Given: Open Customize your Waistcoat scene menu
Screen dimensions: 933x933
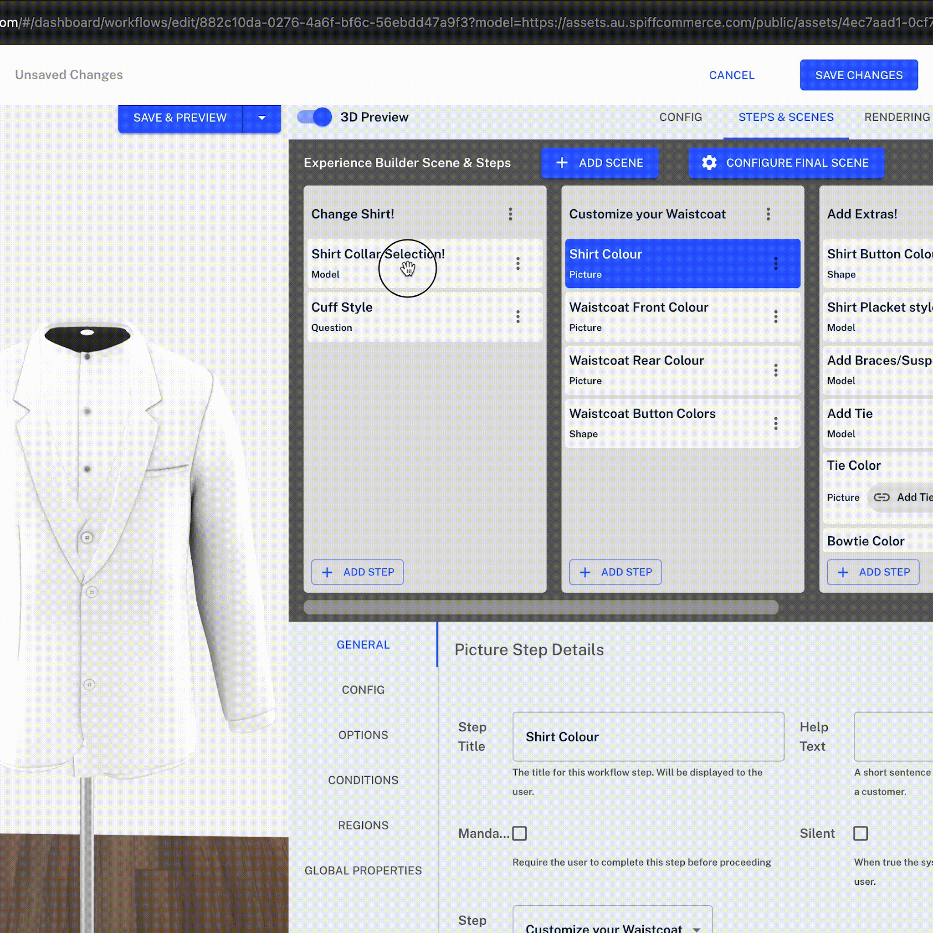Looking at the screenshot, I should (x=768, y=214).
